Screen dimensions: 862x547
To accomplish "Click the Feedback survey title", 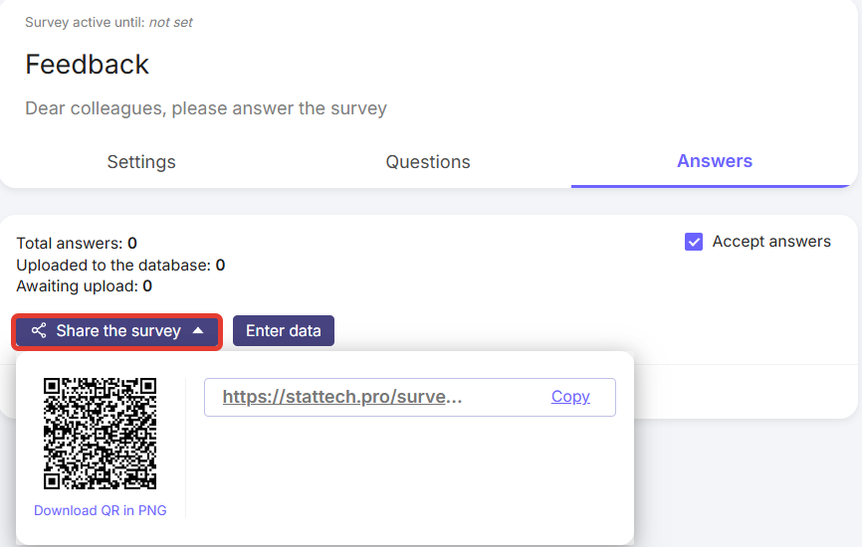I will pos(87,65).
